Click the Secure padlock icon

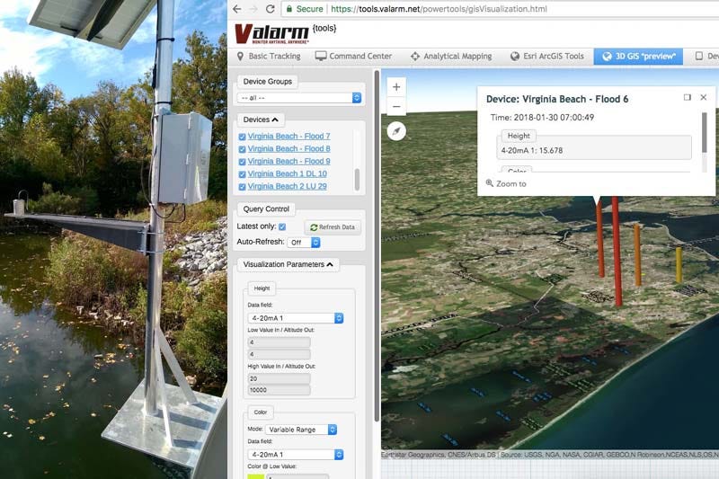(x=288, y=9)
